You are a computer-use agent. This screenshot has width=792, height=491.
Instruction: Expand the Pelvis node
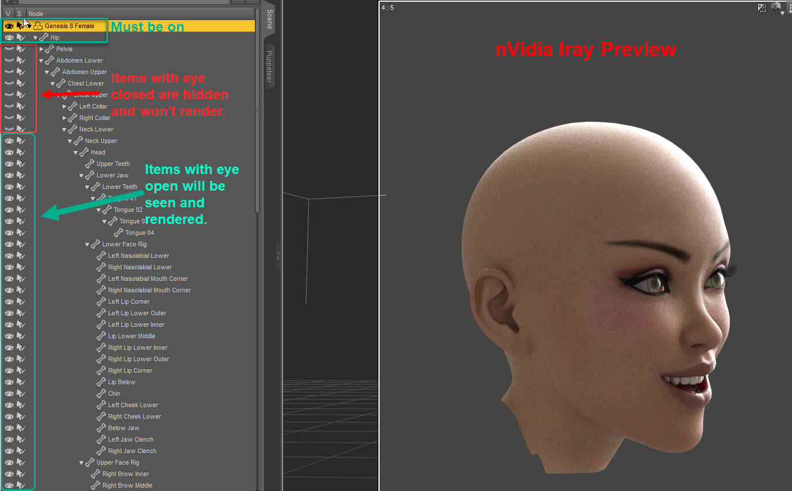(41, 49)
